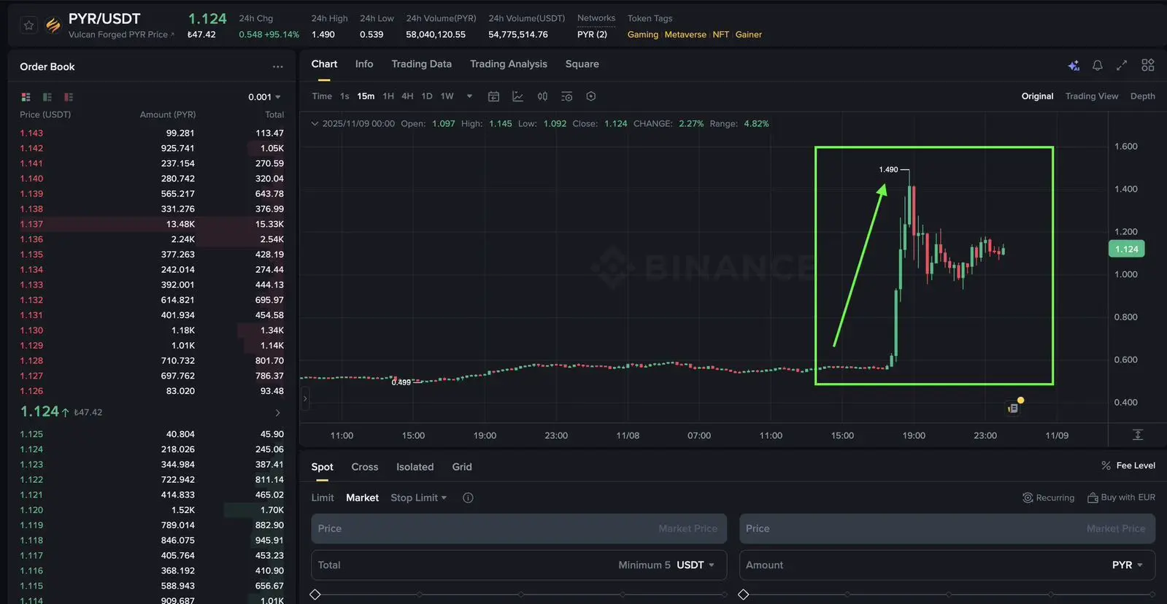
Task: Show only buy orders in order book
Action: [47, 97]
